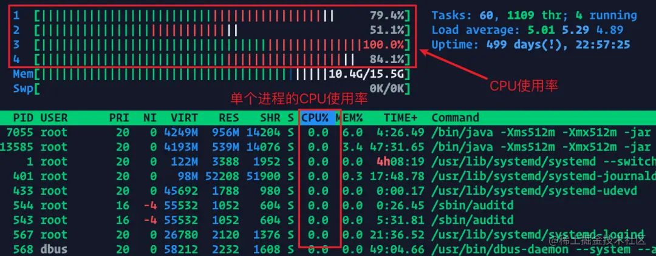Sort by the SHR column header
The height and width of the screenshot is (256, 656).
[270, 118]
